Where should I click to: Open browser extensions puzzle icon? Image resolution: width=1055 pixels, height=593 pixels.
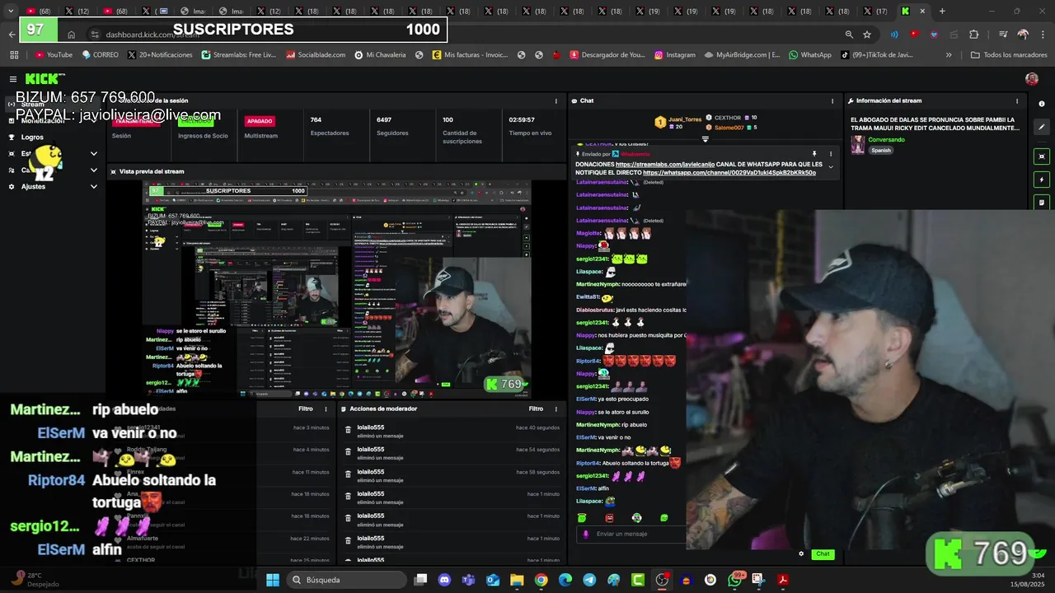[x=973, y=35]
